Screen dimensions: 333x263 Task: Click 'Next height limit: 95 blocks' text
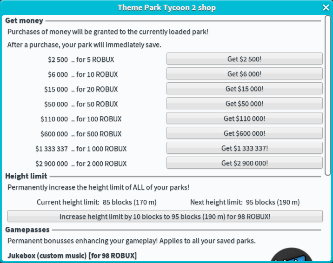pos(245,202)
